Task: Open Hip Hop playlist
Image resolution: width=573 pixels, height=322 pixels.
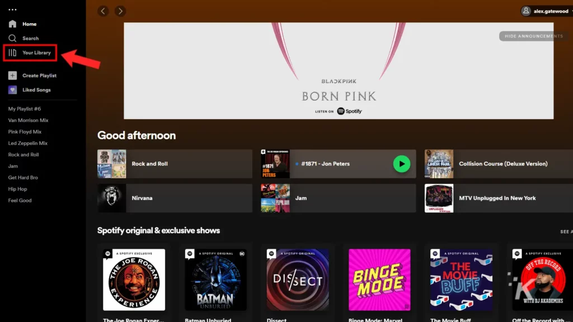Action: coord(17,189)
